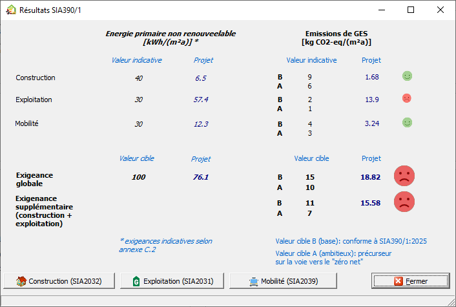Maximize the results window

point(411,10)
